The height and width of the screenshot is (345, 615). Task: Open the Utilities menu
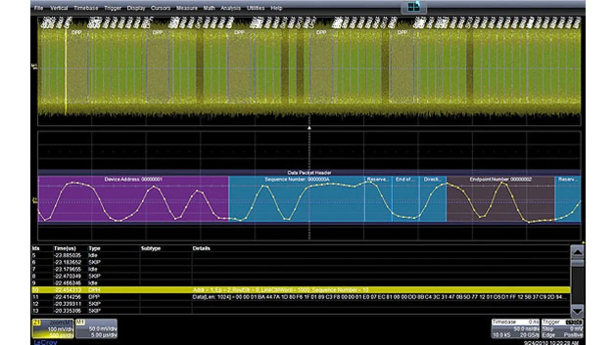tap(255, 8)
